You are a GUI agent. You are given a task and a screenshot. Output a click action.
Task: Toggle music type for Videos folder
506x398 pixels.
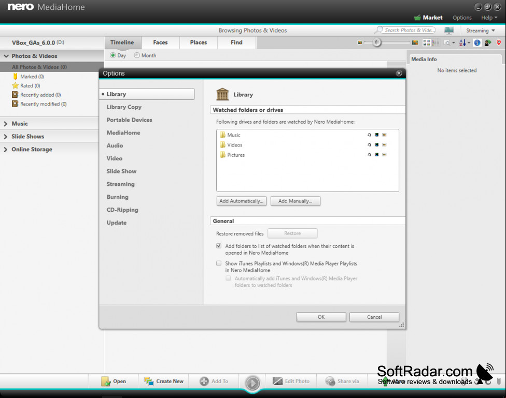(369, 145)
